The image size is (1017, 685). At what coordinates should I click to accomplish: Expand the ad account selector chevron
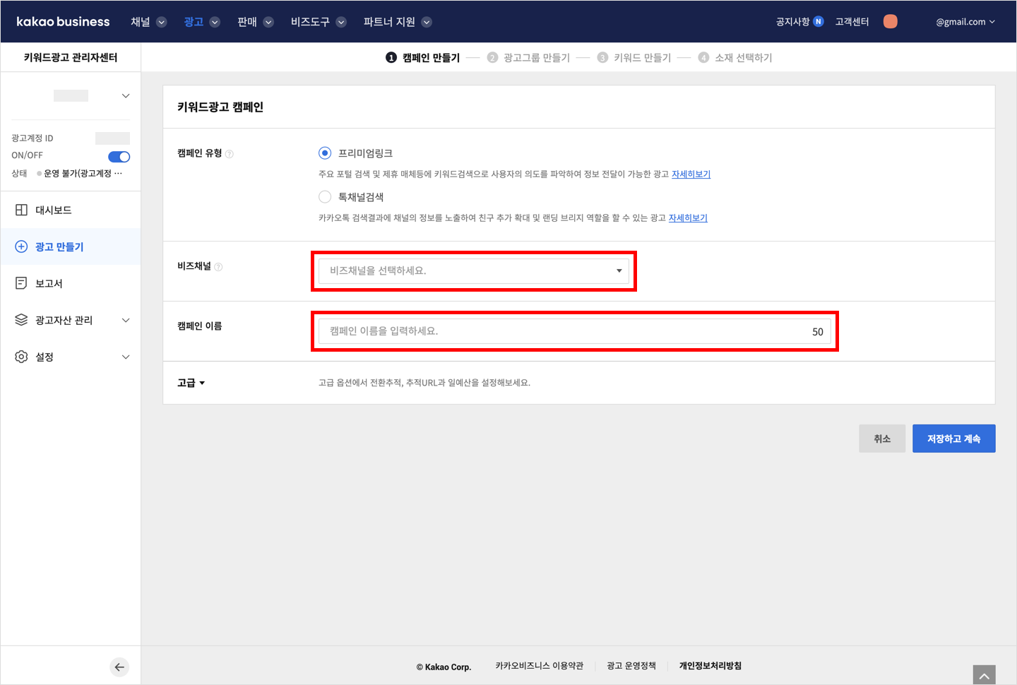126,96
